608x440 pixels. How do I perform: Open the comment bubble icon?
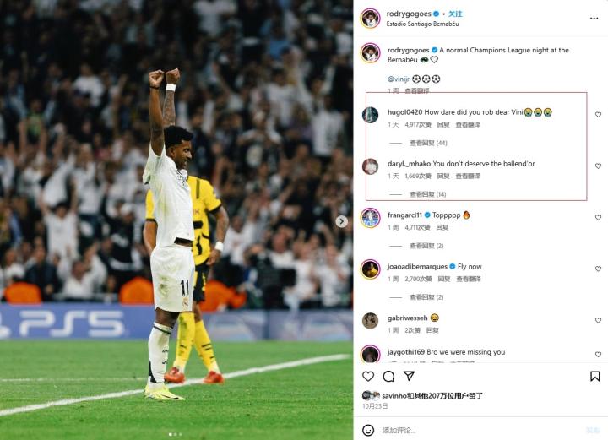point(388,376)
